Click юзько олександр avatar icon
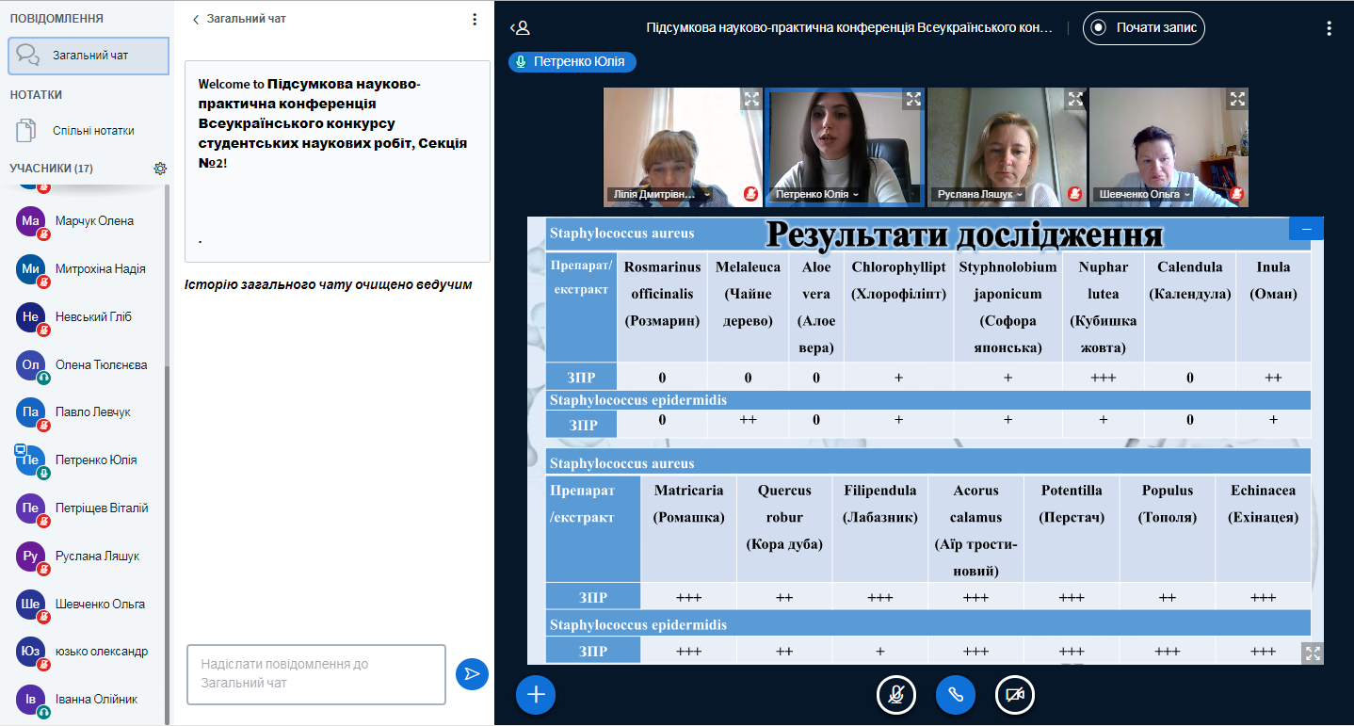Screen dimensions: 1354x726 click(31, 652)
